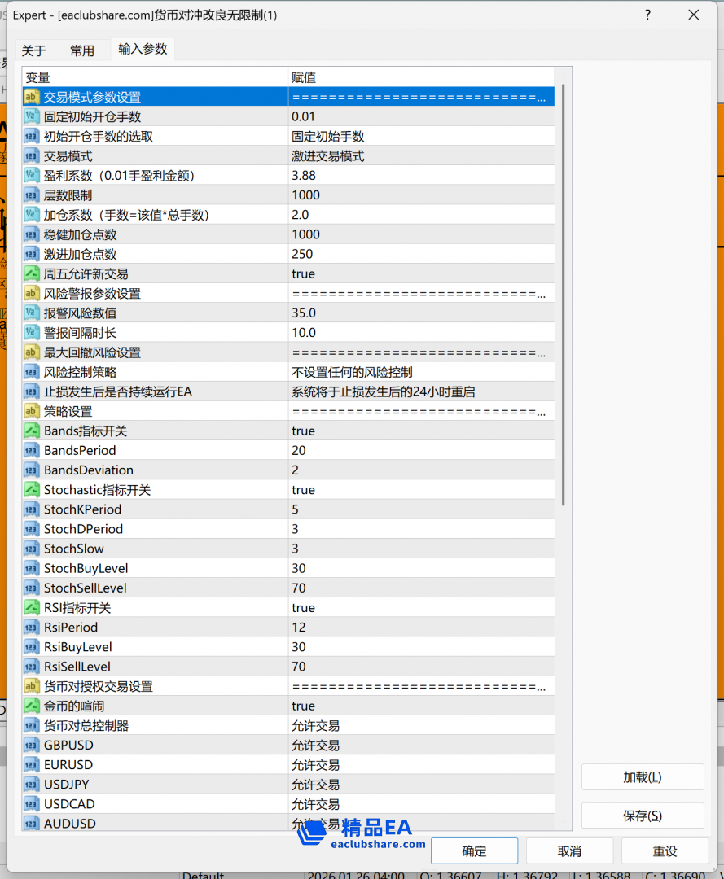Toggle 周五允许新交易 to false

point(407,273)
